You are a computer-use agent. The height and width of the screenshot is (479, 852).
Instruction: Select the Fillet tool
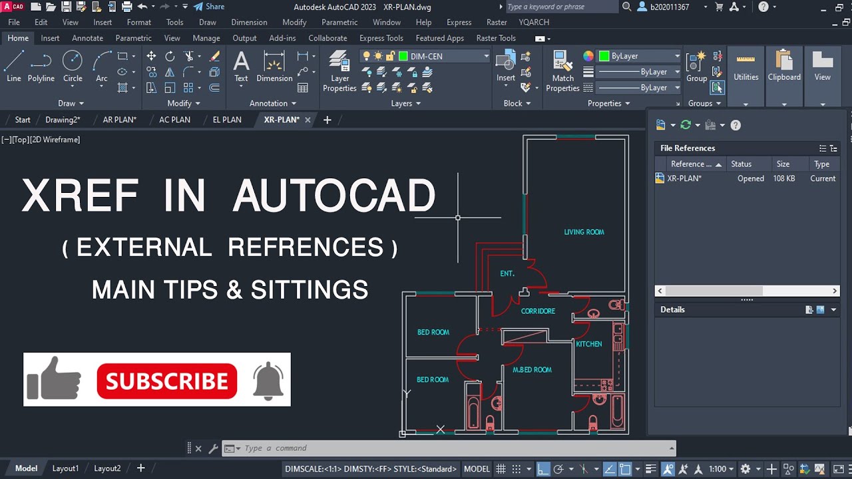(189, 72)
